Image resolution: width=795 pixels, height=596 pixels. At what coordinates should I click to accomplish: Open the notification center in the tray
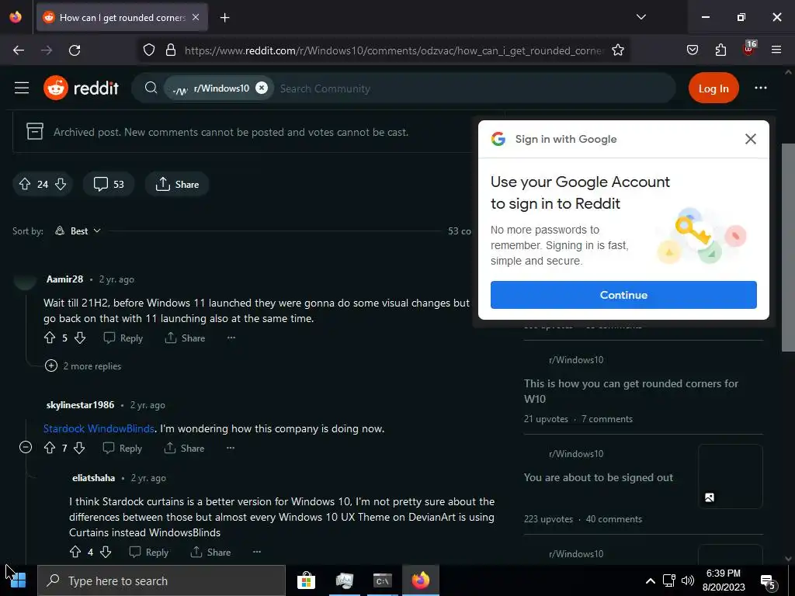(x=768, y=582)
